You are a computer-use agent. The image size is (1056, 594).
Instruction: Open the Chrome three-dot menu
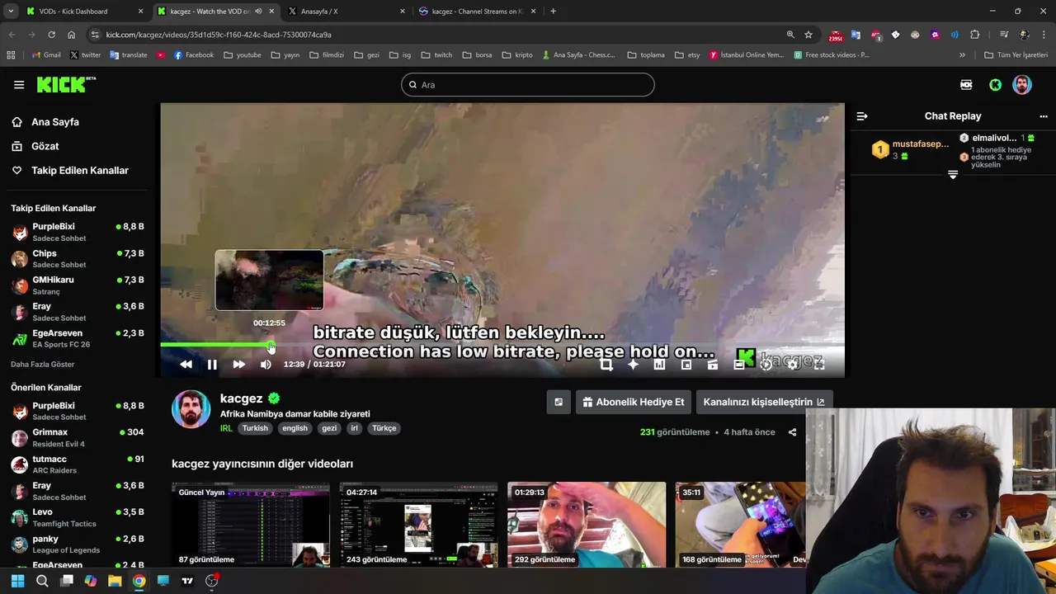(1043, 35)
